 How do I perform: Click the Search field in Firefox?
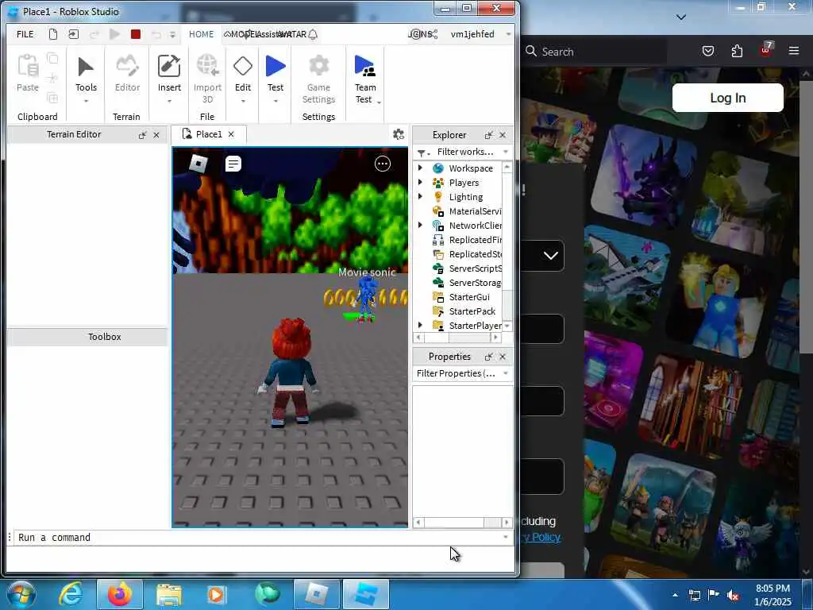(x=595, y=52)
